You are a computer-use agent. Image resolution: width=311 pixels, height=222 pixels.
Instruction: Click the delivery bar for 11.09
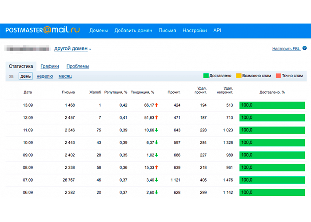pyautogui.click(x=272, y=130)
